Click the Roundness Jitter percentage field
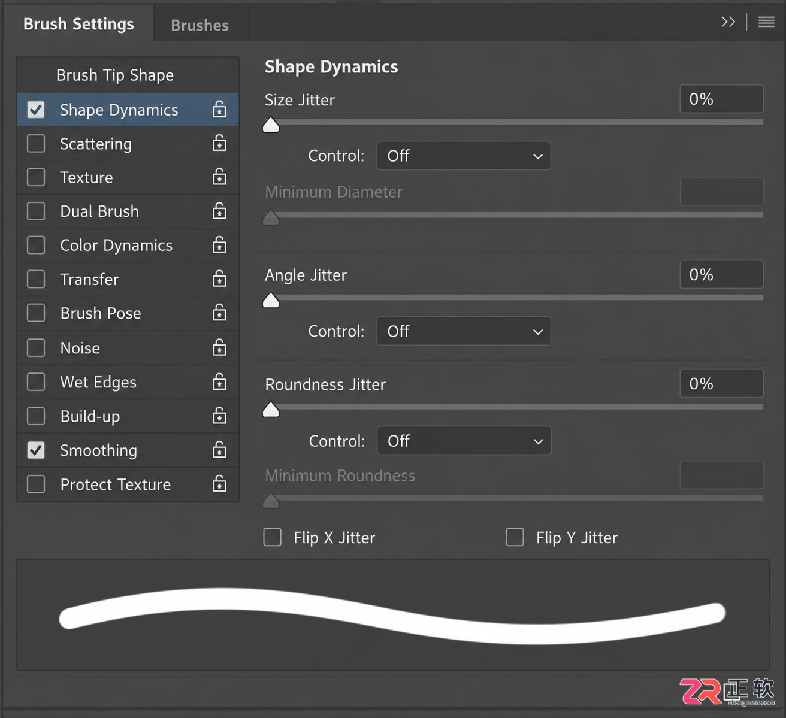The height and width of the screenshot is (718, 786). 721,384
